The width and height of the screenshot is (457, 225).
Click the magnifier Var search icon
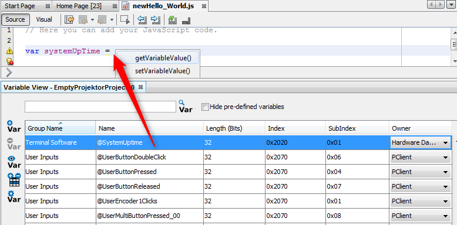(186, 107)
